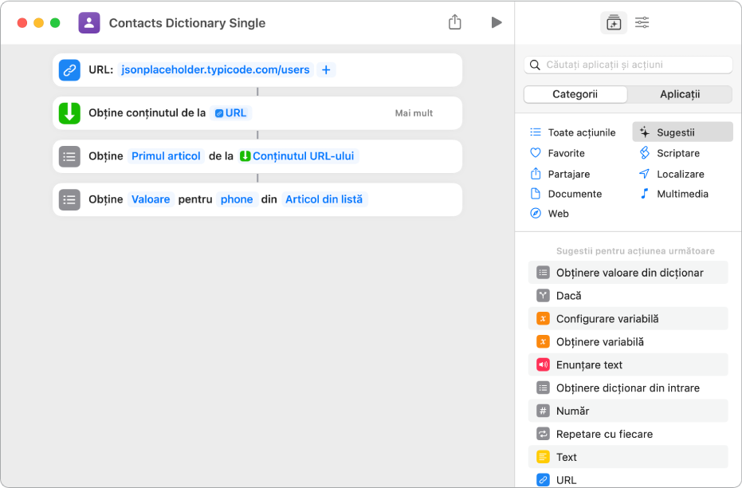Open the Localizare category
742x488 pixels.
point(680,174)
